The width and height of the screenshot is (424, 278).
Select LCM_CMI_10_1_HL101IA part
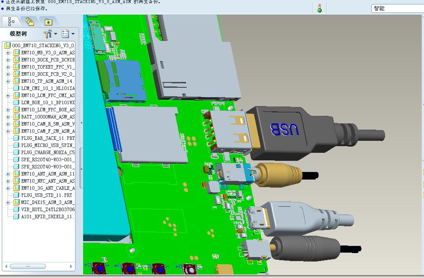tap(48, 88)
